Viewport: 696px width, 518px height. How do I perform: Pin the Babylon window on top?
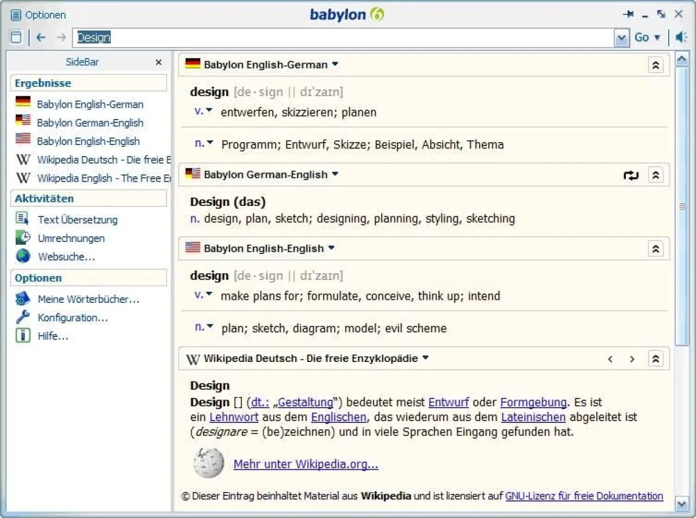[629, 13]
